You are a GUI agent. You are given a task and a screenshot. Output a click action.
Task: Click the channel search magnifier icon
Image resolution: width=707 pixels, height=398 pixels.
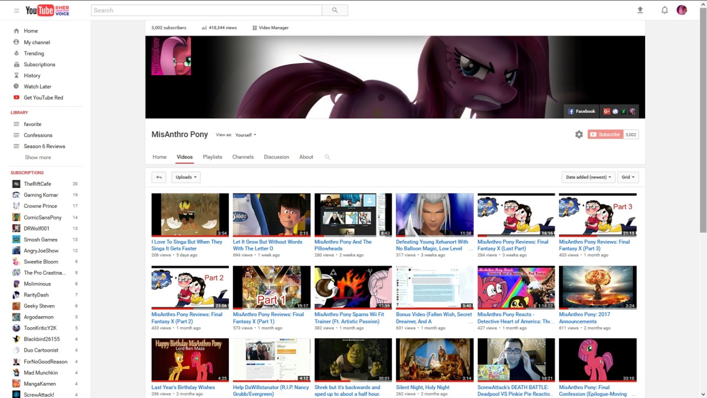coord(327,157)
